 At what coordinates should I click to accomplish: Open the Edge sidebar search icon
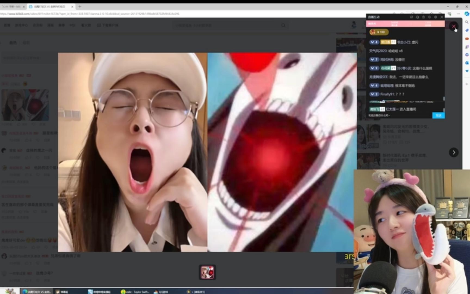click(467, 22)
